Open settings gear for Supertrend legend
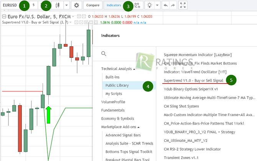Viewport: 257px width, 161px height. [81, 22]
